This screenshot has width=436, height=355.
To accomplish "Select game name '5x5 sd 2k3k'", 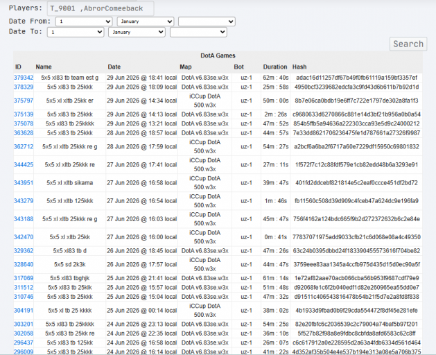I will coord(70,264).
